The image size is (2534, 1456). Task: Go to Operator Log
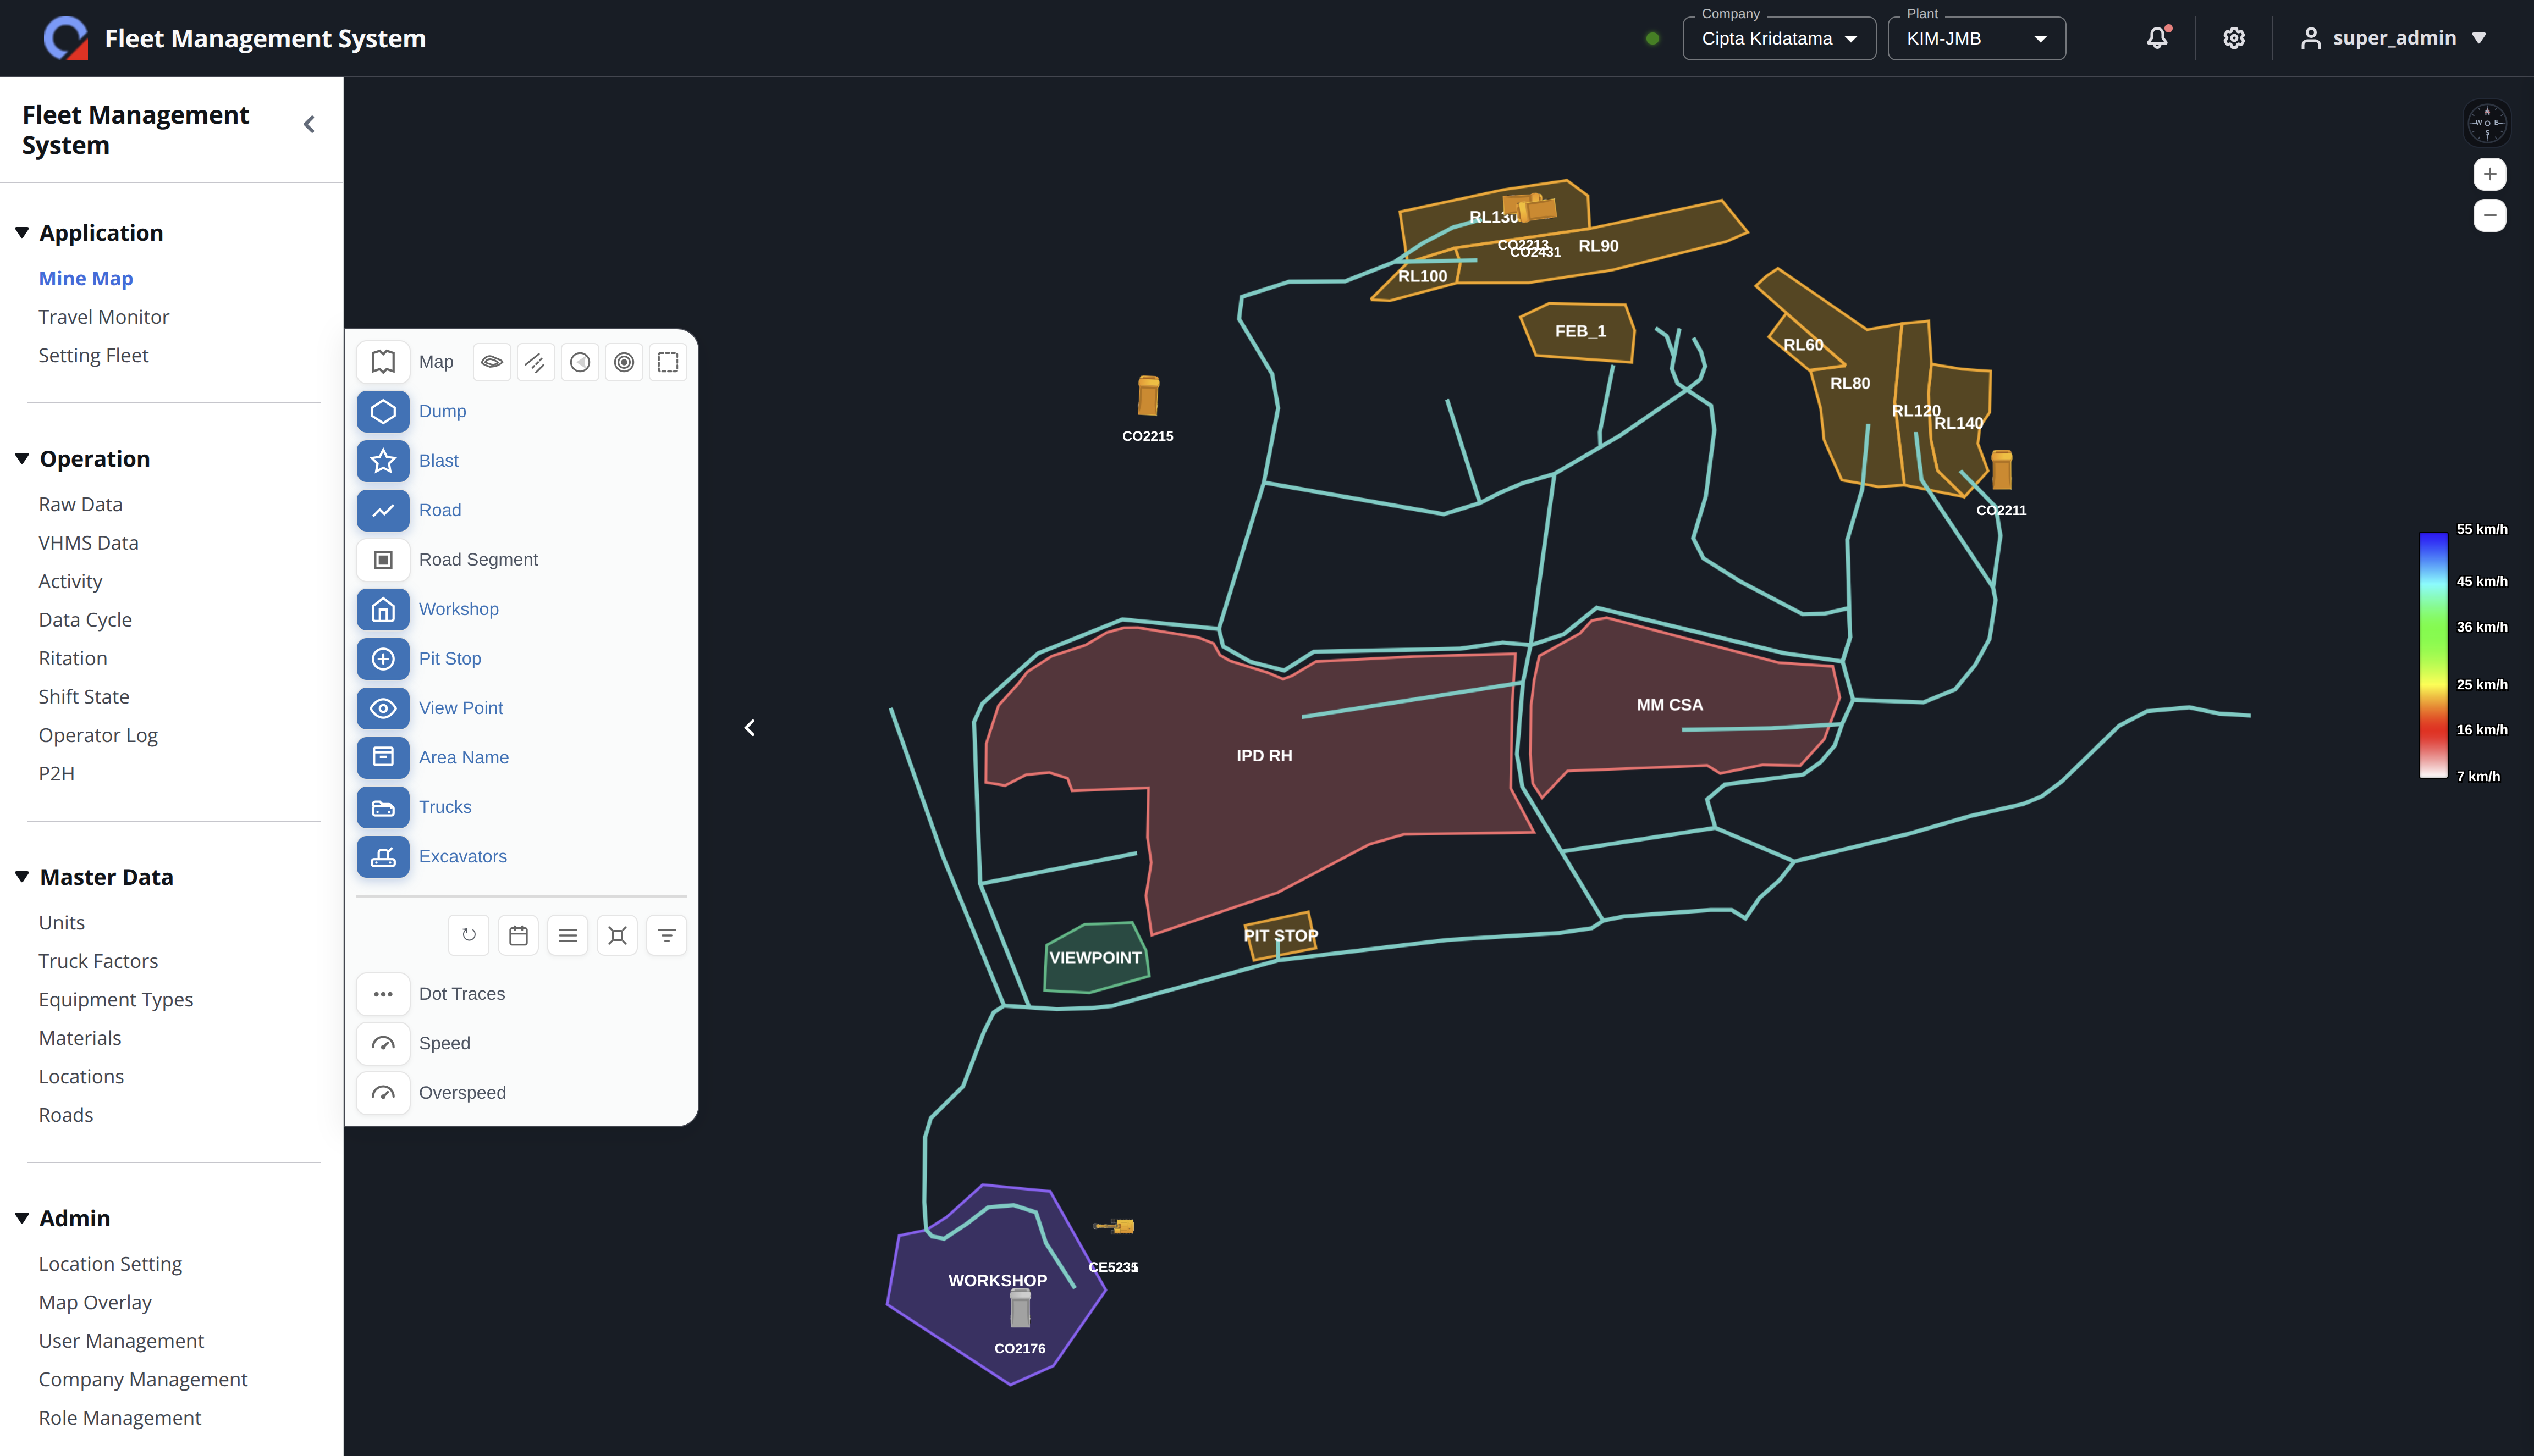click(x=98, y=736)
